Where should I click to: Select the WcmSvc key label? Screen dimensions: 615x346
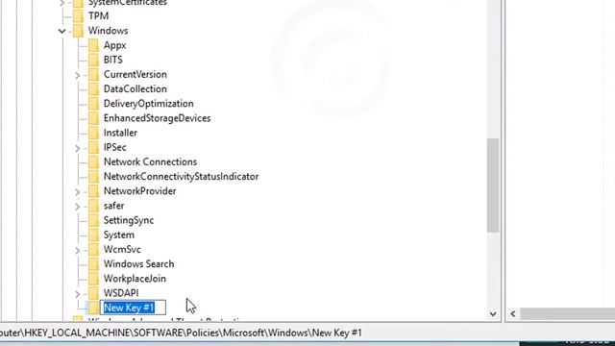[x=122, y=249]
